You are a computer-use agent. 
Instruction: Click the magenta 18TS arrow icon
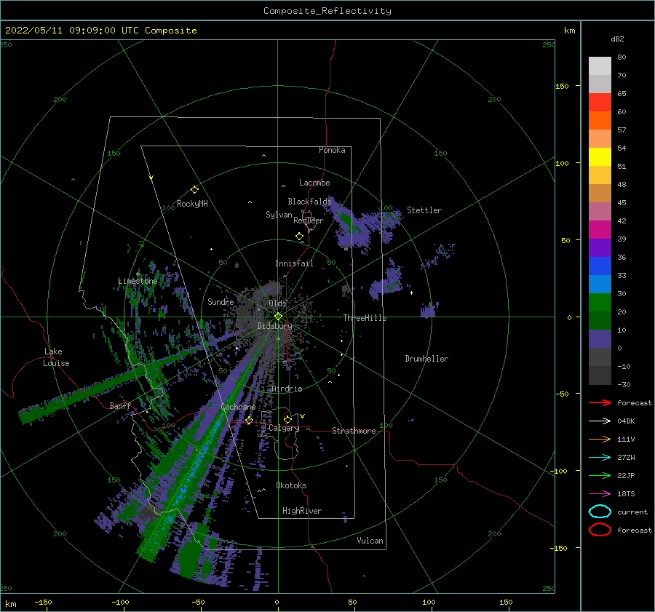click(600, 494)
